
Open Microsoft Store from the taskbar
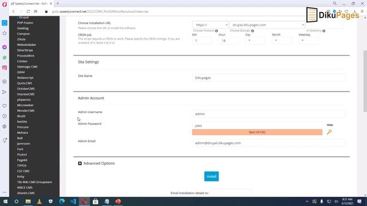(x=96, y=201)
